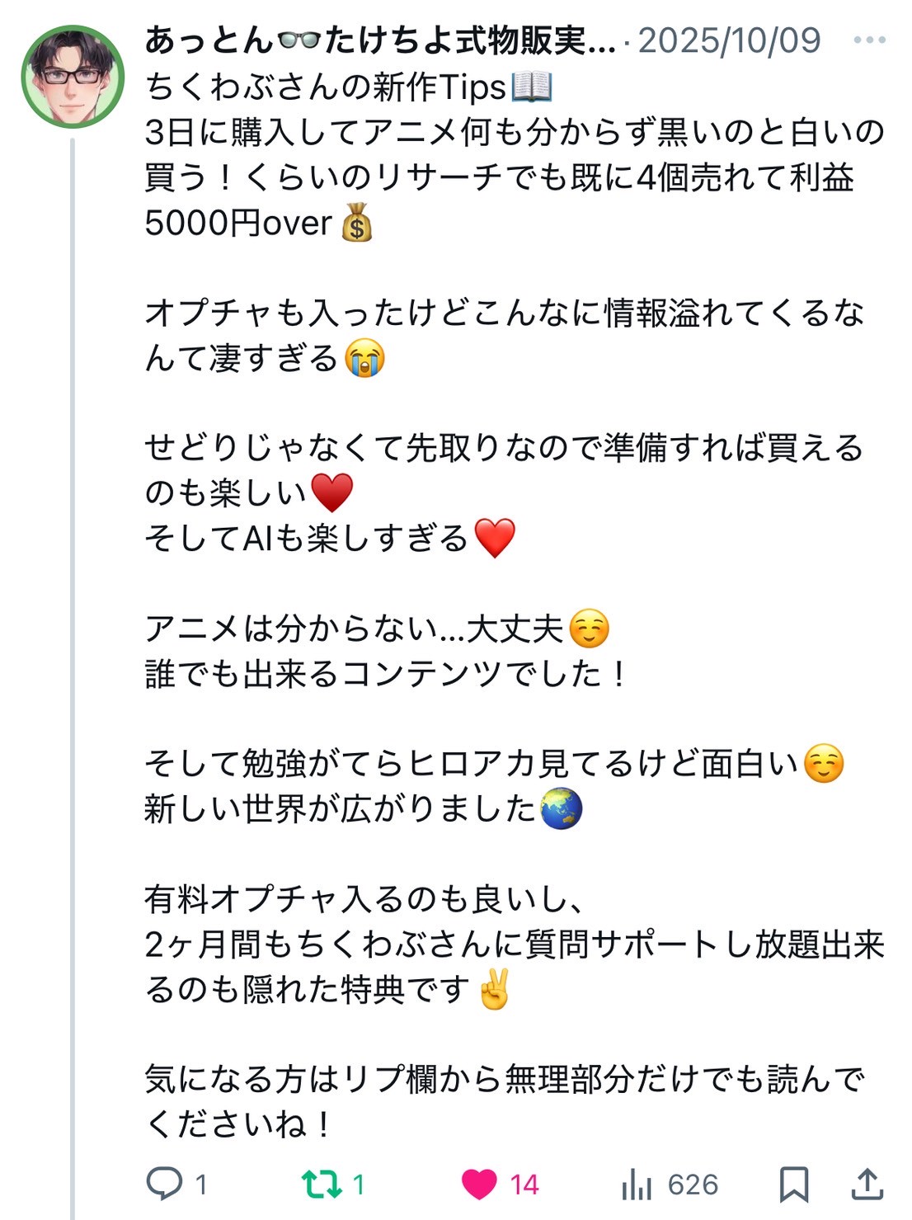Click the money bag emoji after 5000円over
912x1220 pixels.
(357, 223)
